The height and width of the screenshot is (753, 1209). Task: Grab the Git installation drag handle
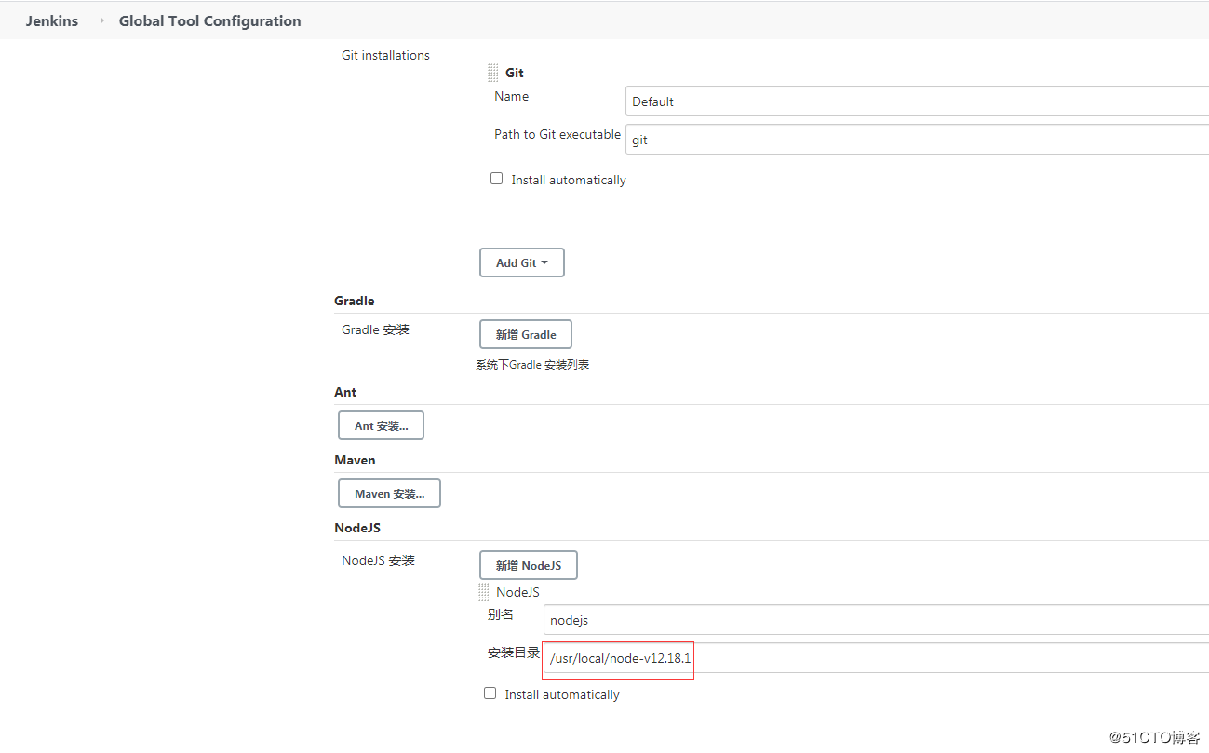click(x=493, y=73)
